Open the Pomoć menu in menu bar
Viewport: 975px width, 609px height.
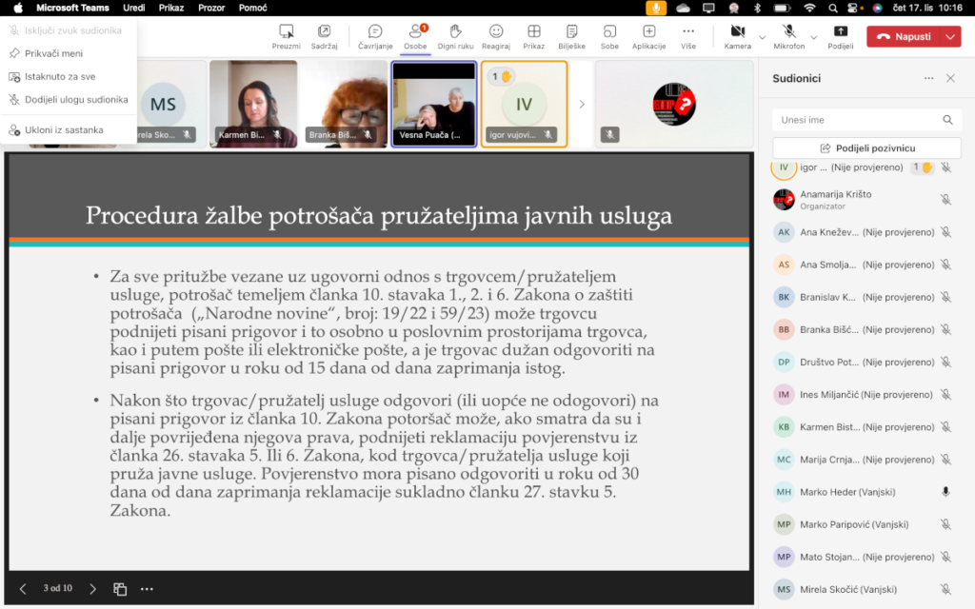(x=253, y=8)
